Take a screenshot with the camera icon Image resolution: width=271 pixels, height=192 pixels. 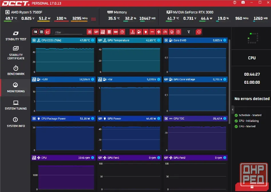[x=243, y=2]
